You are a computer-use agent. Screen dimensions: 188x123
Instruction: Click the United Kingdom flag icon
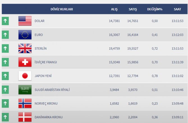[x=25, y=48]
